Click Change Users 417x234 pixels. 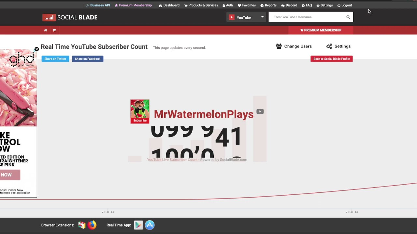tap(294, 46)
